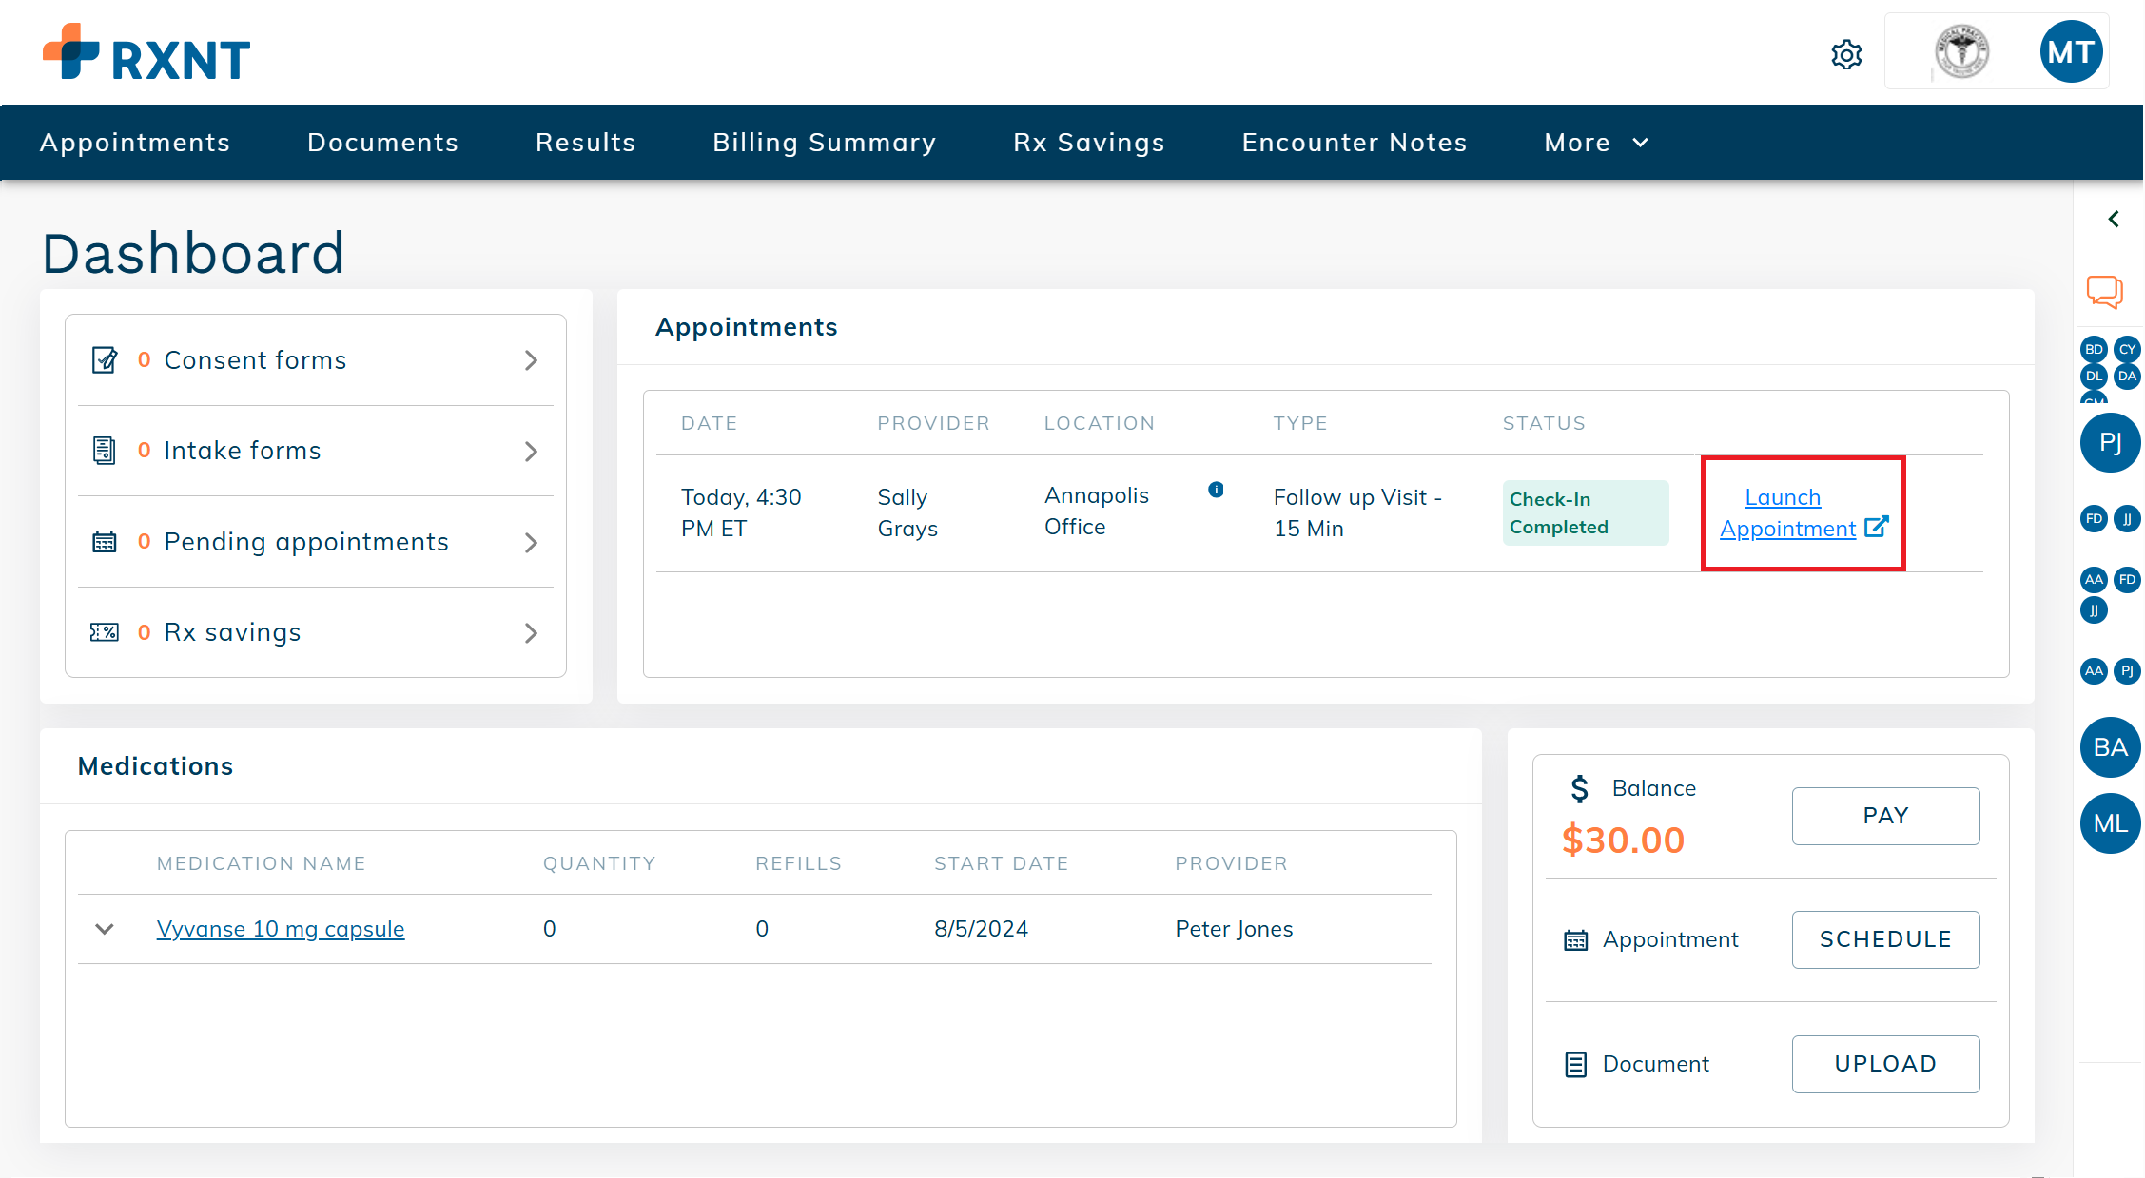The width and height of the screenshot is (2145, 1178).
Task: Open the MT user profile avatar
Action: [x=2071, y=52]
